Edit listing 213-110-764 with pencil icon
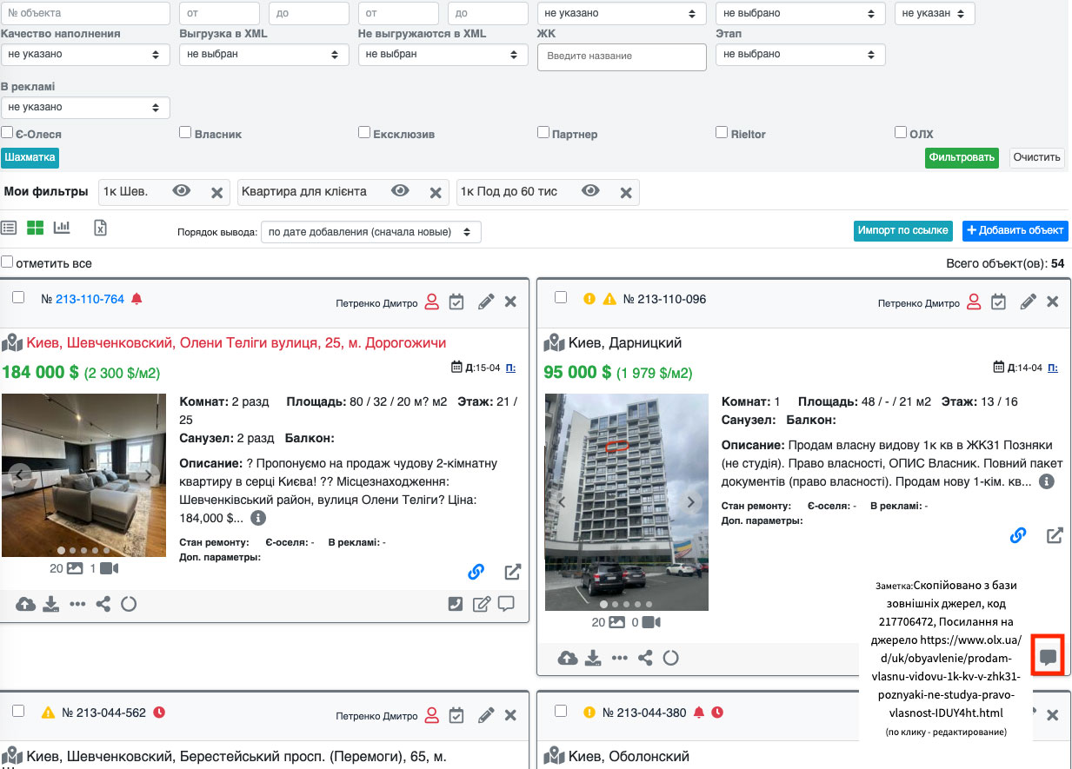This screenshot has width=1072, height=769. 486,302
